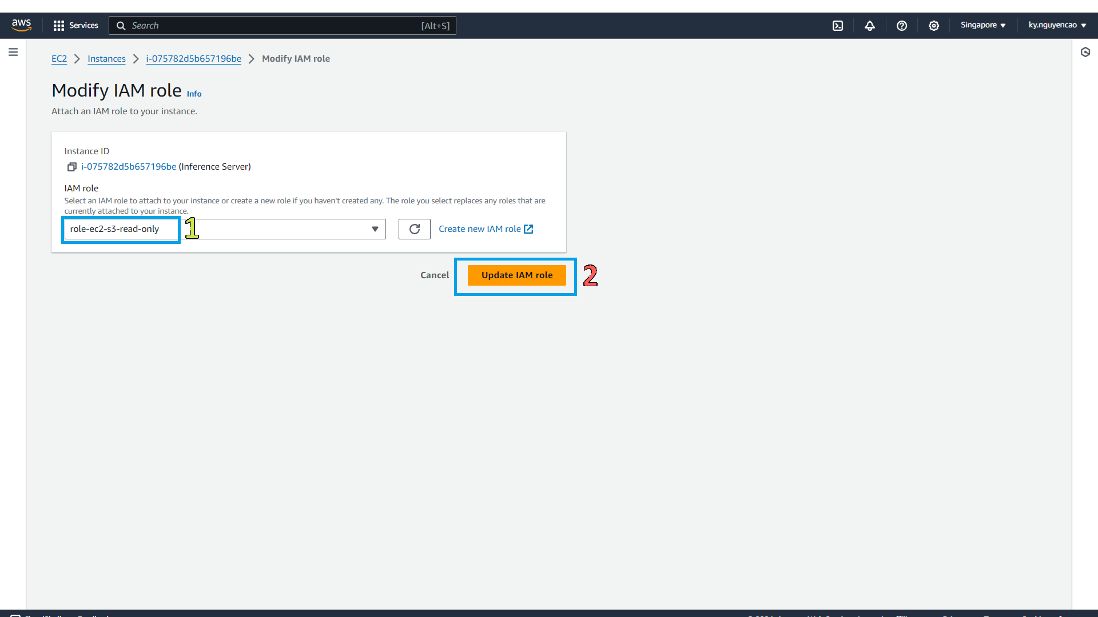Click the Create new IAM role link
Viewport: 1098px width, 617px height.
pyautogui.click(x=486, y=229)
